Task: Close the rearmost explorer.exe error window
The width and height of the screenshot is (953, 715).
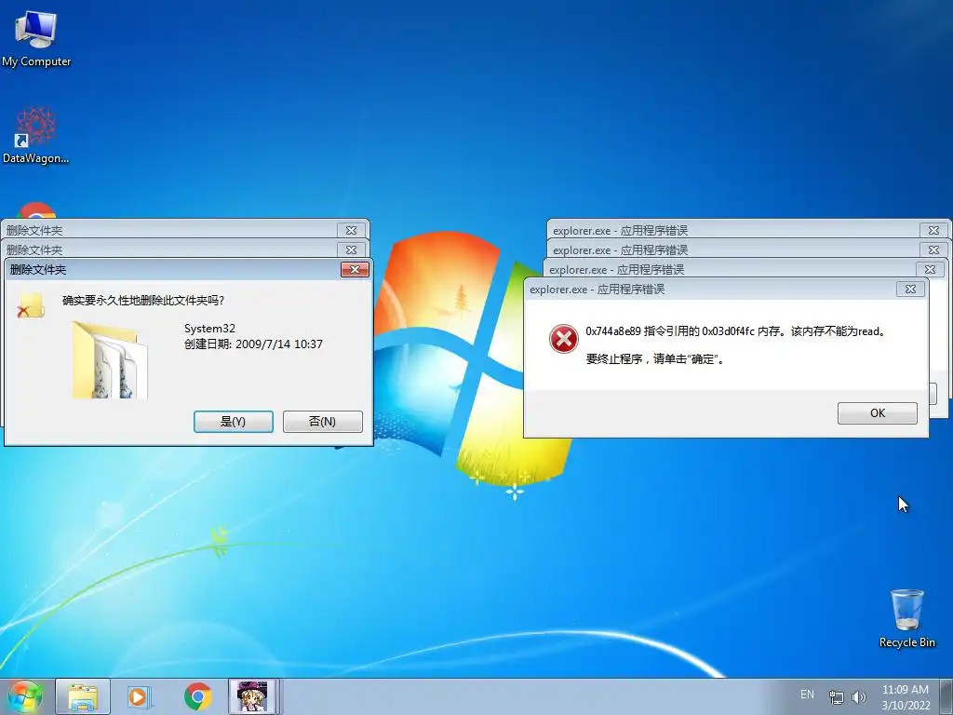Action: point(934,231)
